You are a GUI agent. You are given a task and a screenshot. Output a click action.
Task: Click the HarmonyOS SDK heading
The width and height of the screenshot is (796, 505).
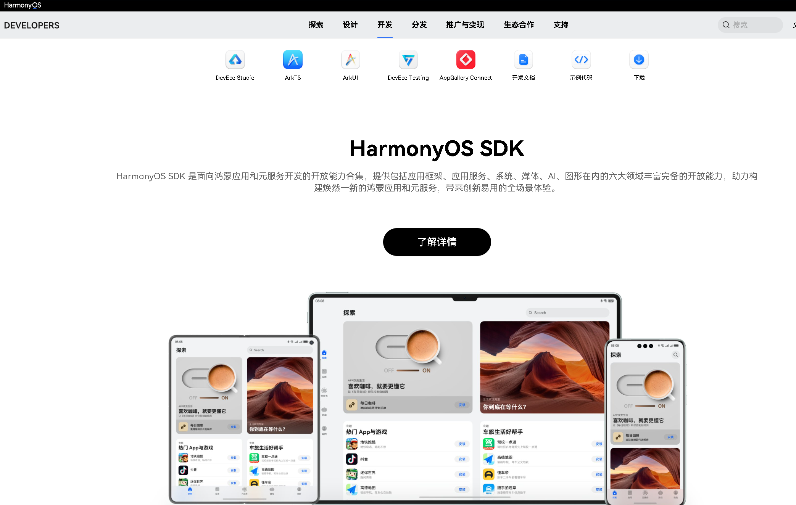pos(437,148)
